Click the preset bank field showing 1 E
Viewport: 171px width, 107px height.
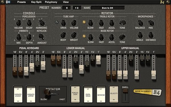tap(77, 8)
